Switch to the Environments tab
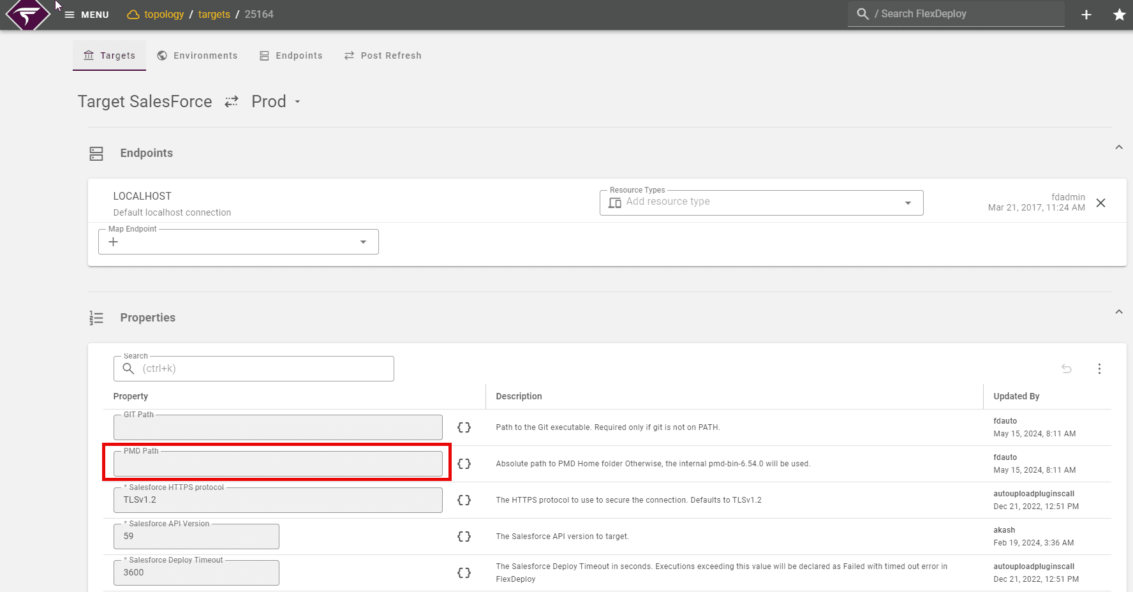1133x592 pixels. [197, 56]
